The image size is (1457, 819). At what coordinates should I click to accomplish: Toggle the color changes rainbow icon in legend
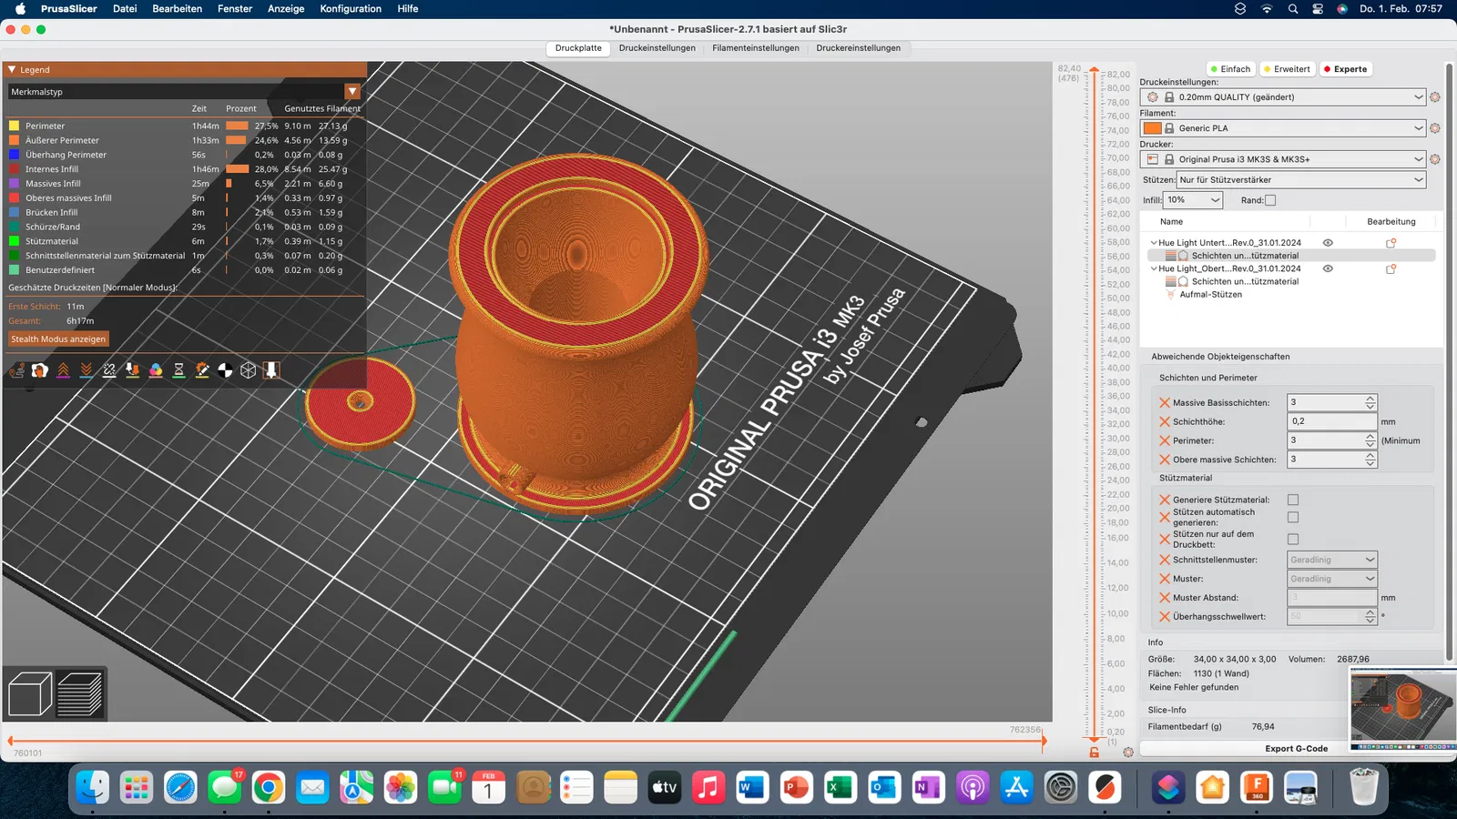click(156, 370)
